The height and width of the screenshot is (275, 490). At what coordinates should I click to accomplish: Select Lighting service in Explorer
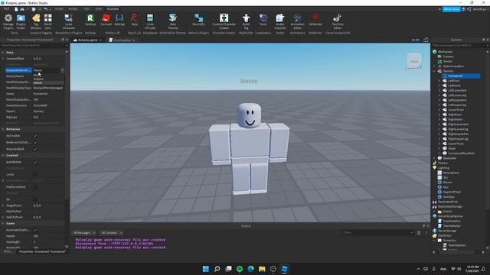[443, 168]
